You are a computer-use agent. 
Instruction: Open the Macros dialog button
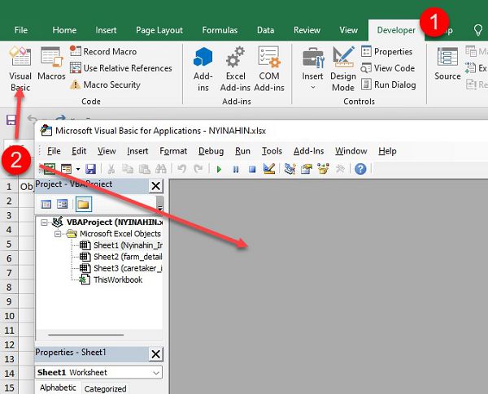coord(51,63)
